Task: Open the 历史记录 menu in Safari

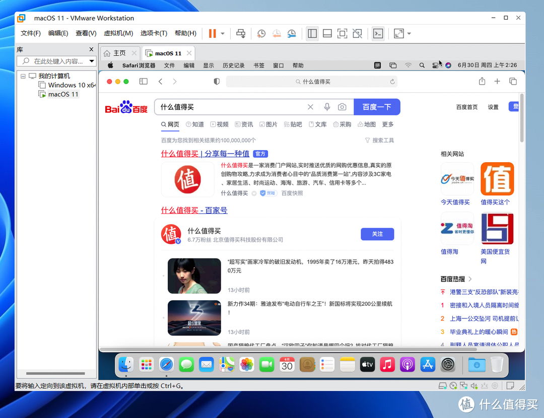Action: pos(234,65)
